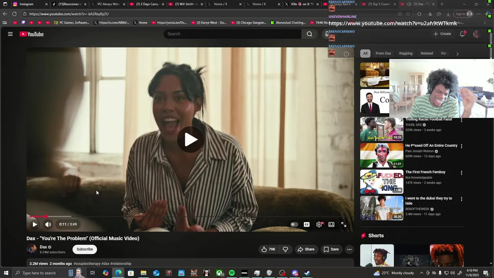Go to the YouTube home logo

tap(32, 34)
